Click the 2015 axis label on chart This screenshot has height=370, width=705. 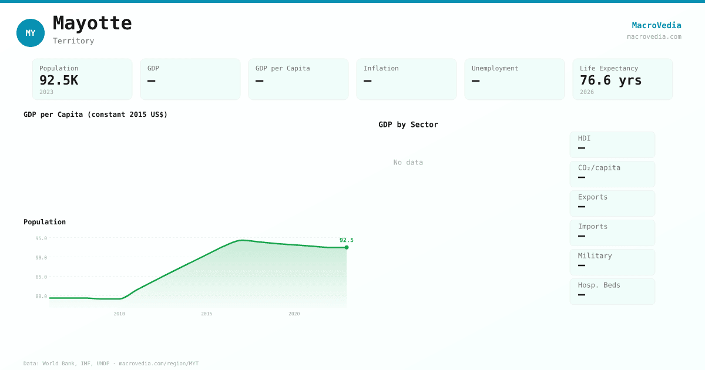207,314
